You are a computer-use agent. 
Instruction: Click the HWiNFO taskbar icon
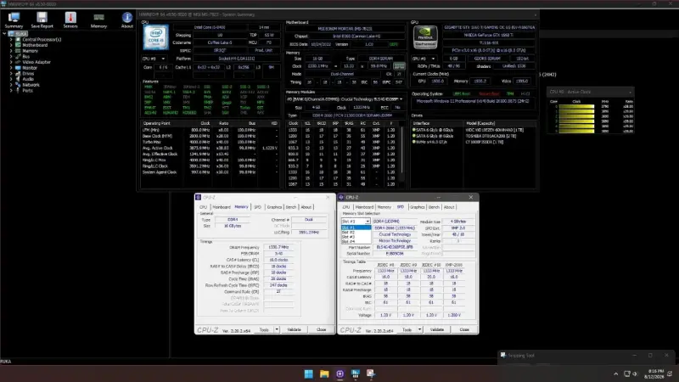pyautogui.click(x=356, y=374)
